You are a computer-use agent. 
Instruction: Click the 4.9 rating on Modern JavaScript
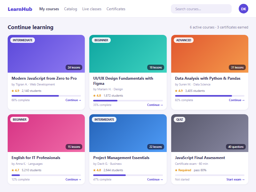pos(15,91)
